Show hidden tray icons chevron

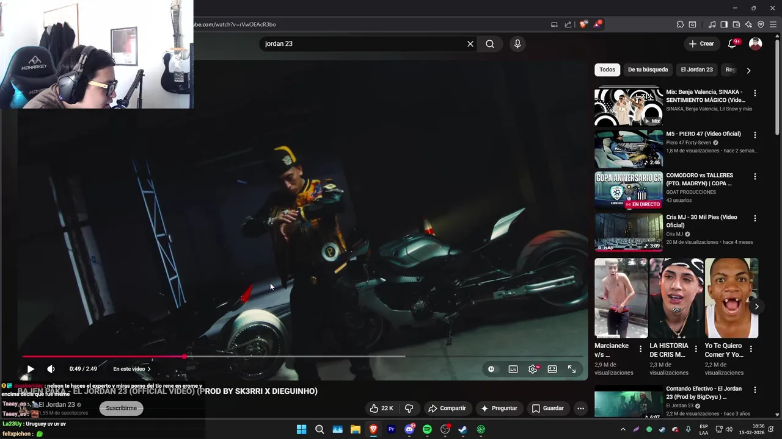[x=623, y=429]
